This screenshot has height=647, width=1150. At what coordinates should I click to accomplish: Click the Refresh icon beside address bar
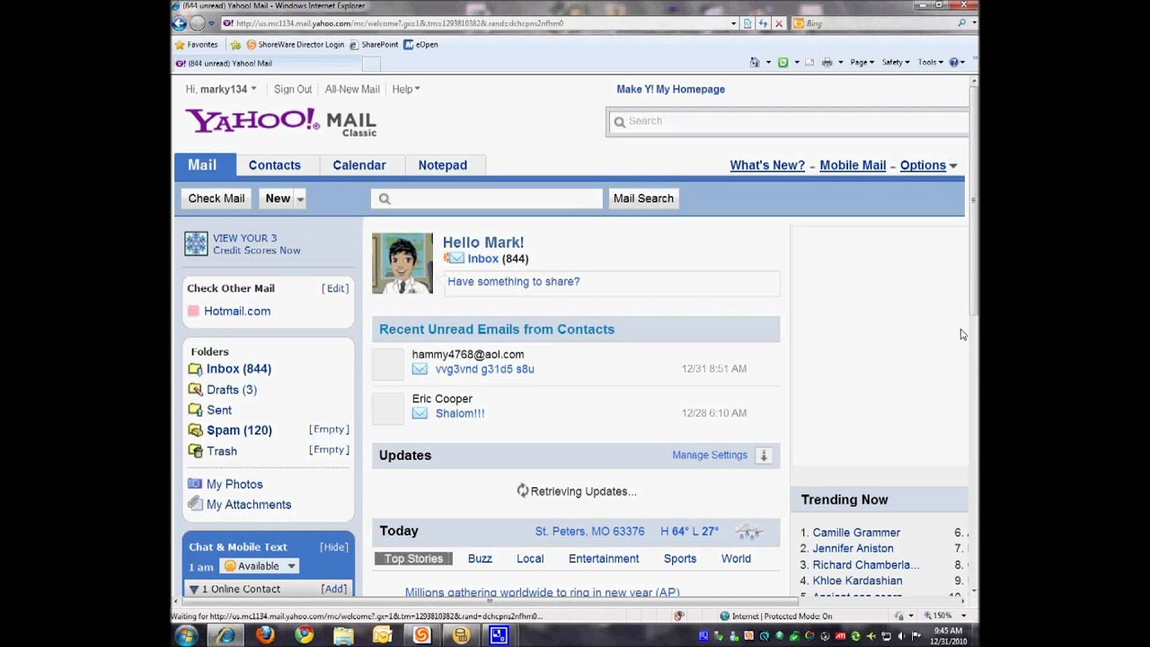763,23
